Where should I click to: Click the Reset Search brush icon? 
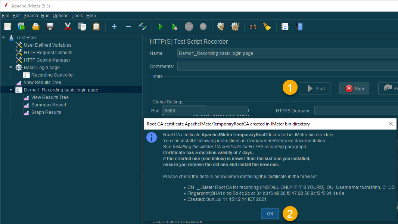click(x=267, y=27)
